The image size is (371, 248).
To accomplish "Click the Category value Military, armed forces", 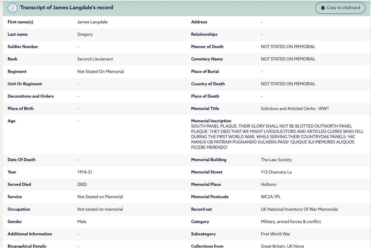I will point(291,222).
